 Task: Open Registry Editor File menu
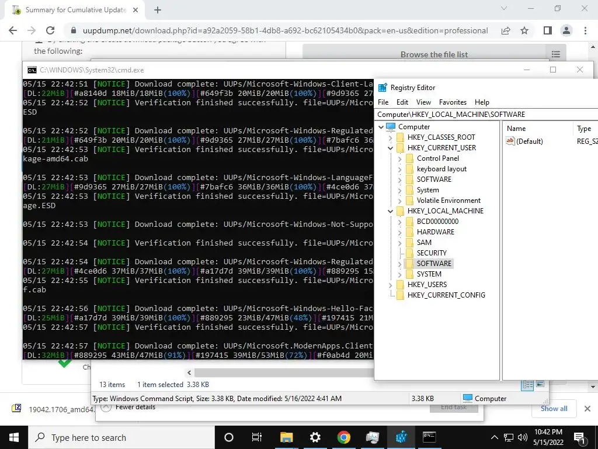[383, 102]
